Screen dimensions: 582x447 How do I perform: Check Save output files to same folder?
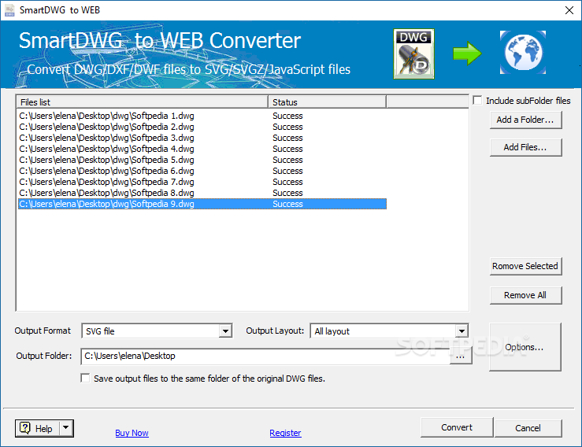click(x=85, y=378)
